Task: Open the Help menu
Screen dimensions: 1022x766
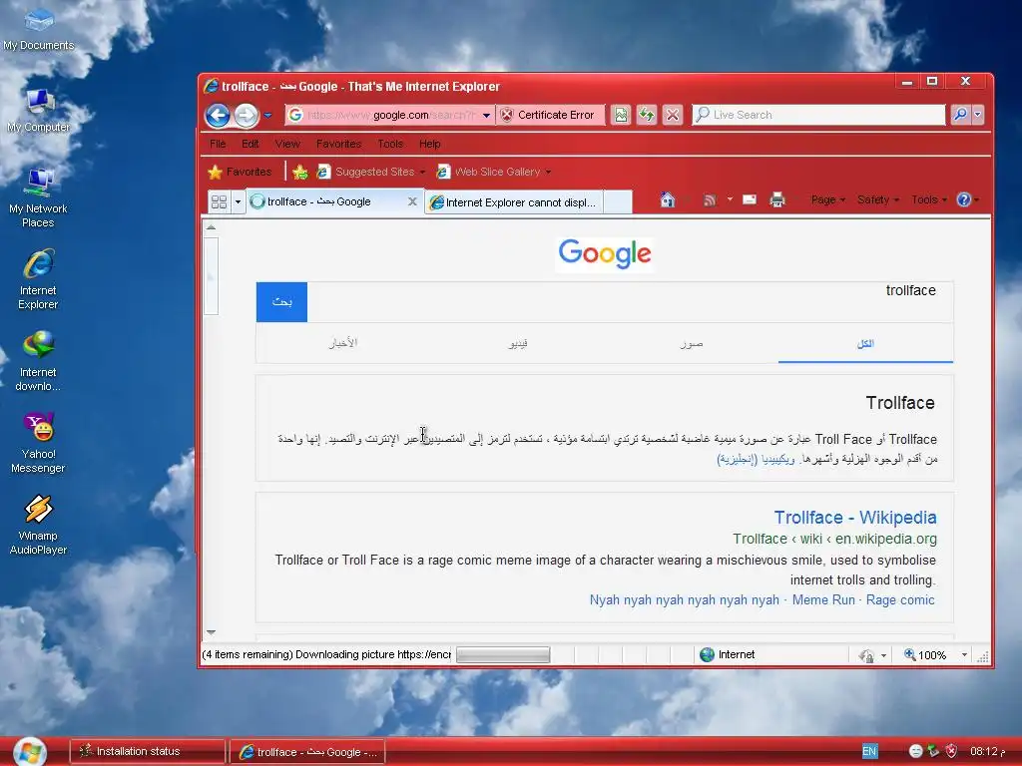Action: (429, 144)
